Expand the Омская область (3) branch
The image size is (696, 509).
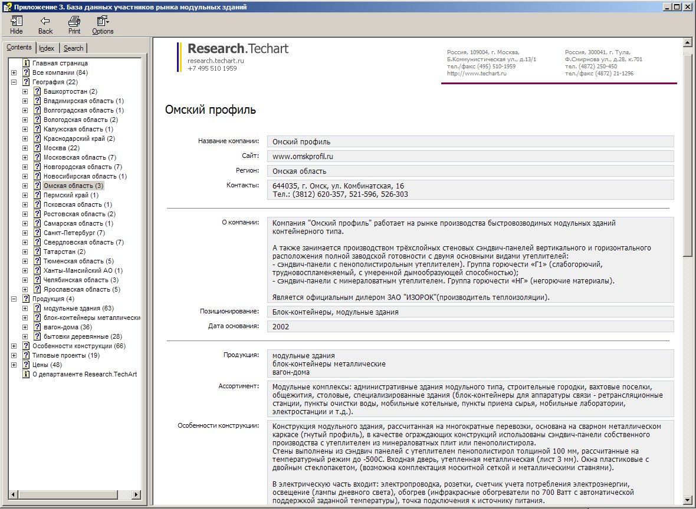pos(25,186)
